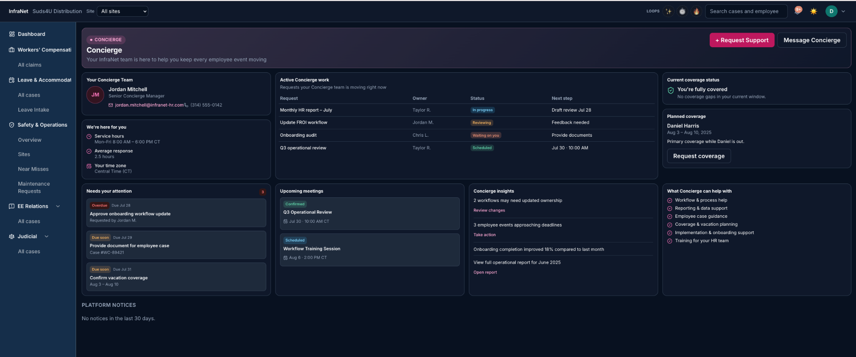Open the fire loop icon
Screen dimensions: 856x357
tap(696, 11)
